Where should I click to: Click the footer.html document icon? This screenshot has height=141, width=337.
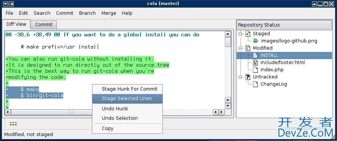tap(255, 63)
